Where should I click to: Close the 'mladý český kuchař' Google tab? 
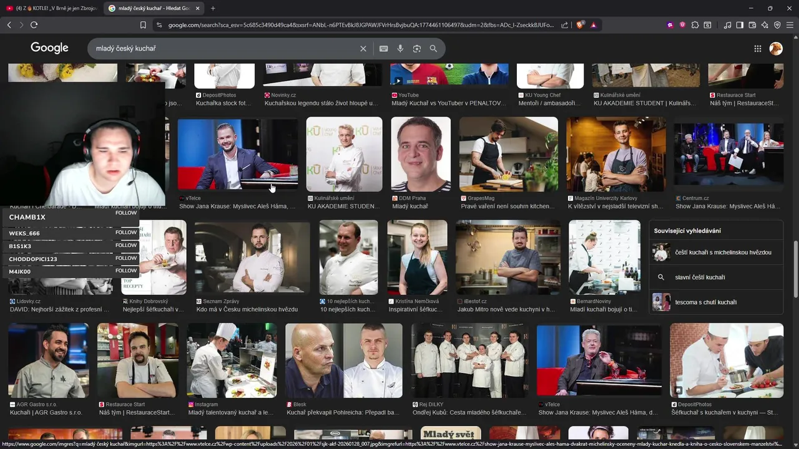[x=198, y=8]
